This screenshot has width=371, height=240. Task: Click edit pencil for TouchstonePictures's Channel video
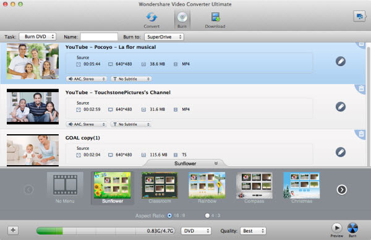pyautogui.click(x=341, y=107)
